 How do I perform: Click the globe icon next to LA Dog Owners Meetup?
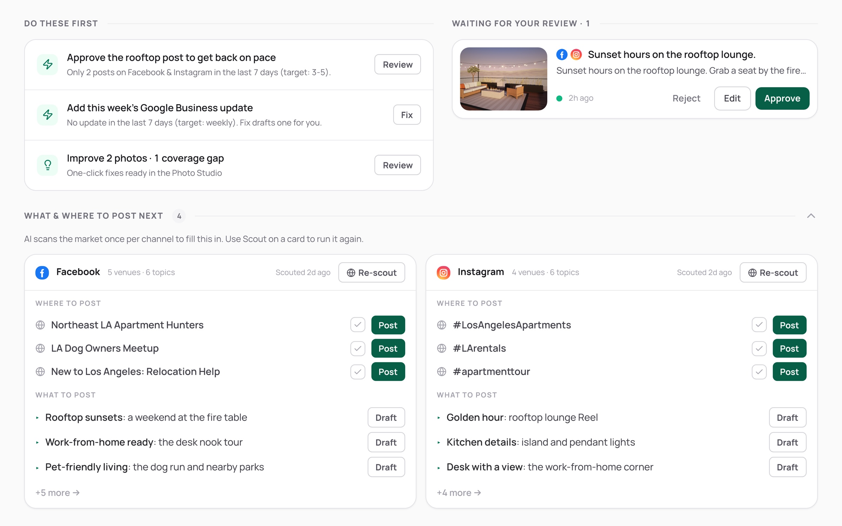40,348
